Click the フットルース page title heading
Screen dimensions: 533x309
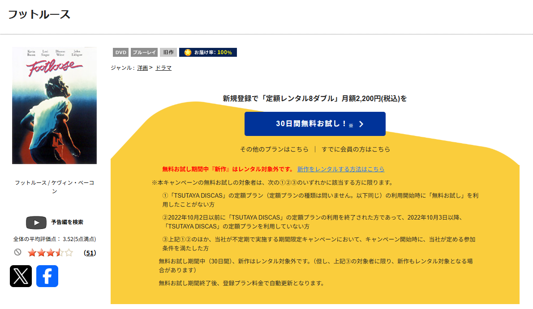pos(39,15)
